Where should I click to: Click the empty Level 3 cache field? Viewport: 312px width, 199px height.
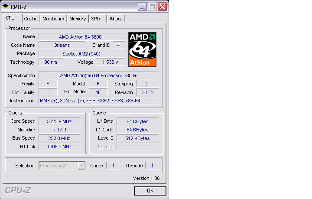tap(137, 147)
